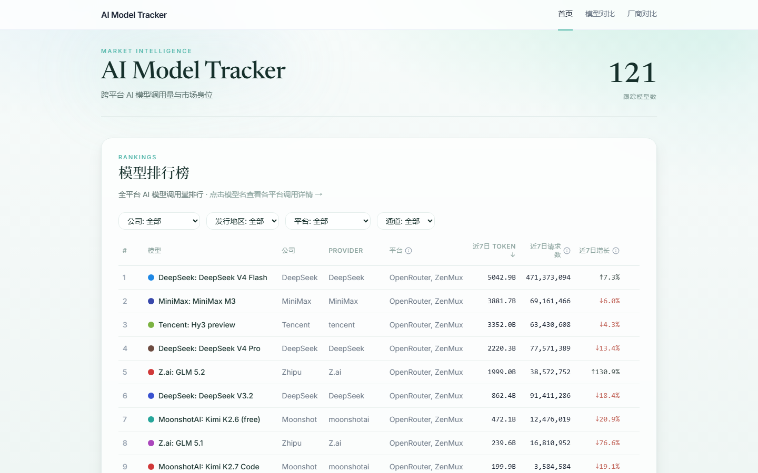Image resolution: width=758 pixels, height=473 pixels.
Task: Open Z.ai: GLM 5.2 model details
Action: pos(182,372)
